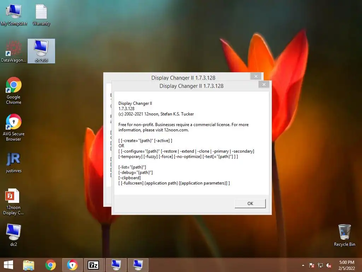Select the Google Chrome desktop shortcut
The height and width of the screenshot is (272, 362).
tap(14, 91)
